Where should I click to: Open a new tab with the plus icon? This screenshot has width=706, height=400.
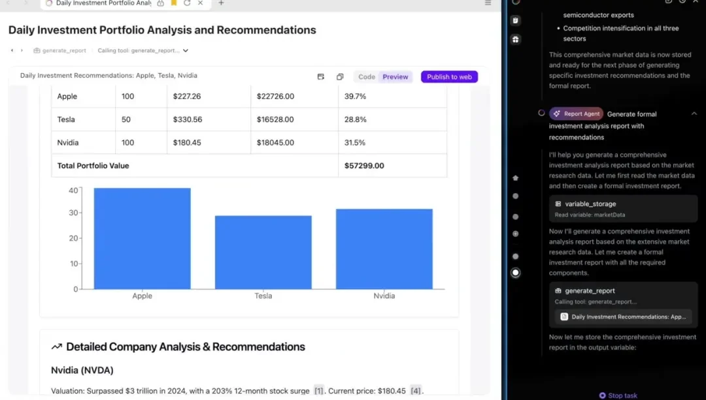221,3
